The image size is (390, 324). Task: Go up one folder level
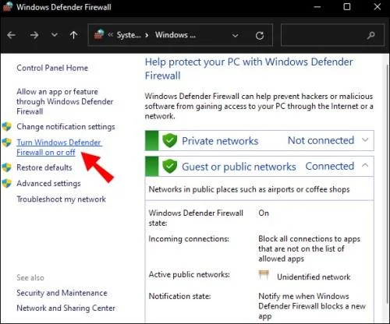click(x=73, y=35)
